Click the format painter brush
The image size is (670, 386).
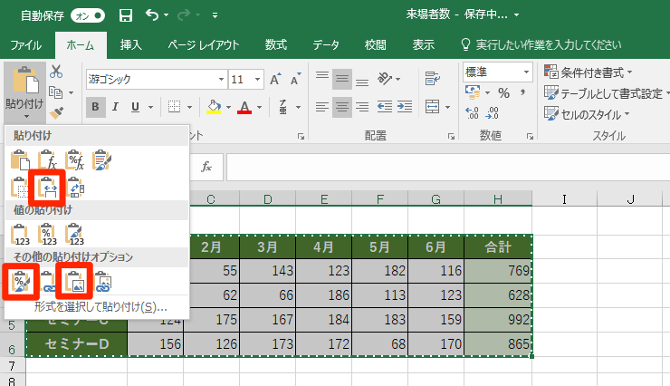(x=56, y=112)
